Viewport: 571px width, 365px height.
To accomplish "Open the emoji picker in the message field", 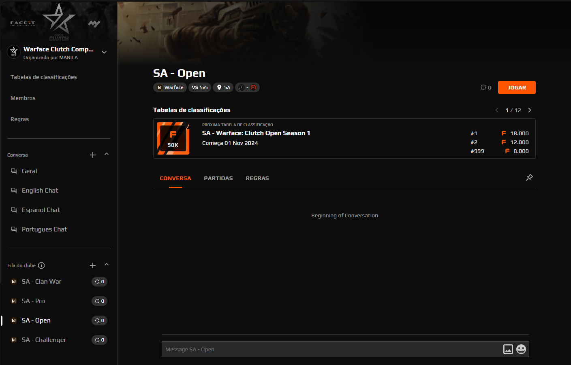I will 521,349.
